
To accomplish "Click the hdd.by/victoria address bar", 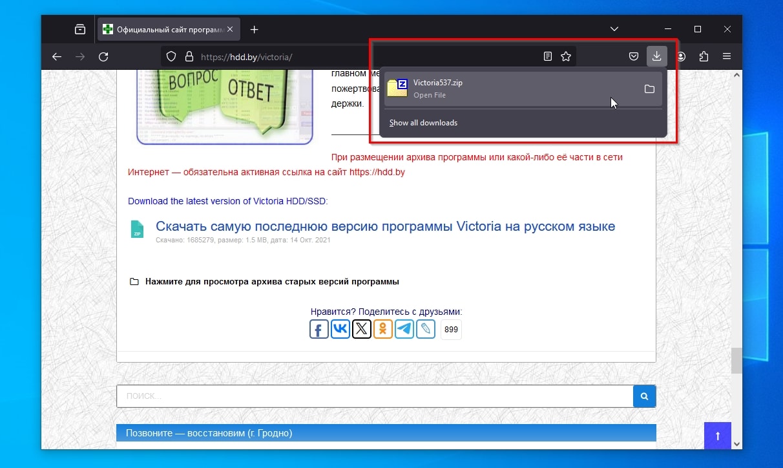I will pos(368,56).
